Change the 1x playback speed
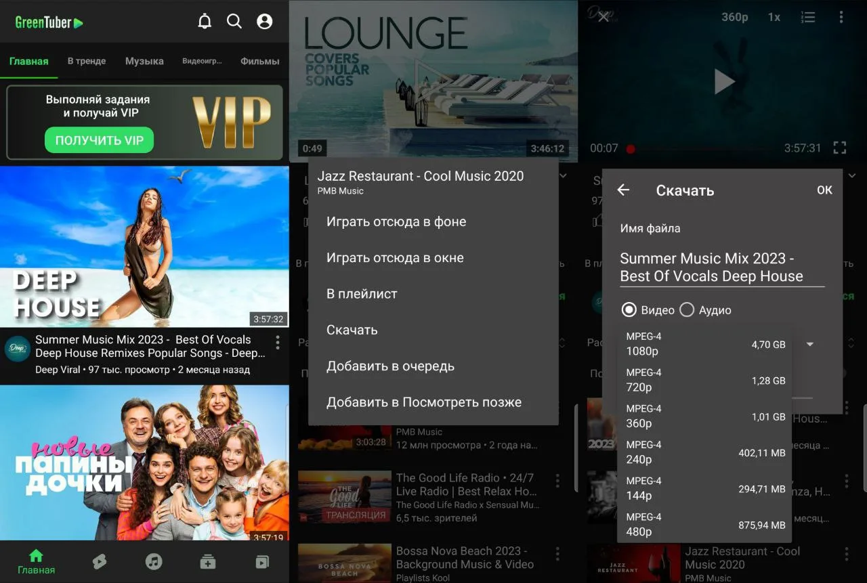This screenshot has height=583, width=867. (774, 18)
